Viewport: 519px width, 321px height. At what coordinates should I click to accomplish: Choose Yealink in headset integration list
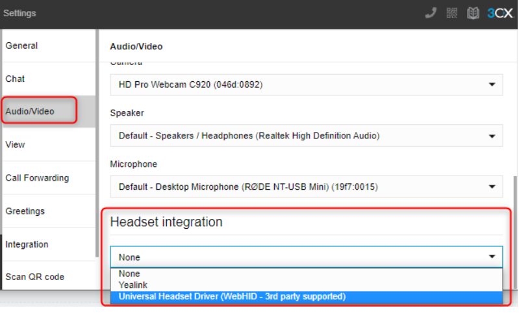pyautogui.click(x=306, y=285)
